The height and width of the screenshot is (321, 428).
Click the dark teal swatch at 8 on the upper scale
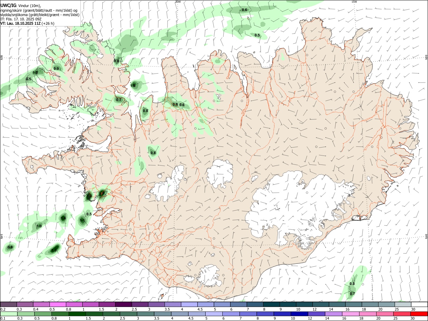[271, 305]
